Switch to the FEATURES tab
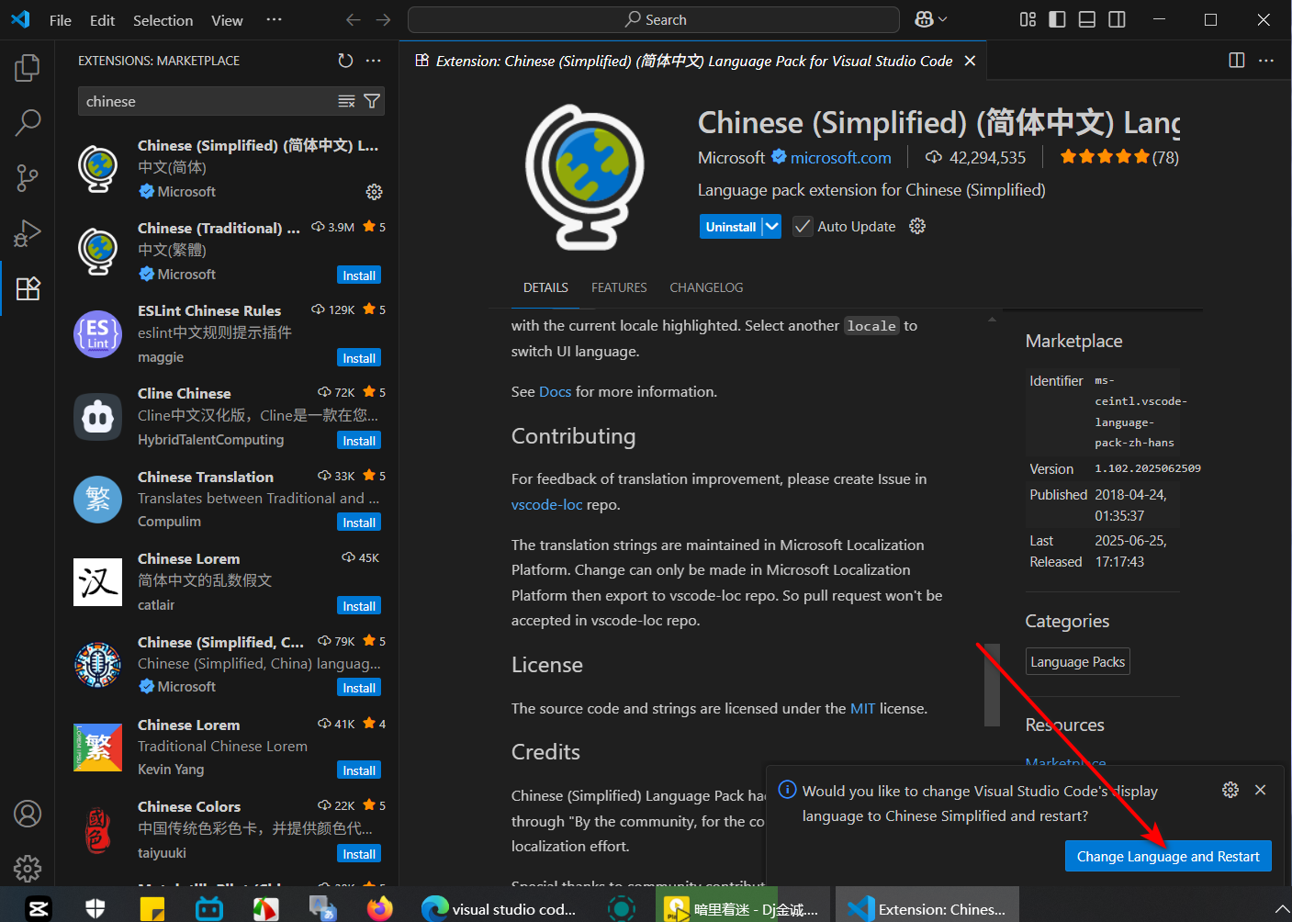Image resolution: width=1292 pixels, height=922 pixels. coord(618,287)
